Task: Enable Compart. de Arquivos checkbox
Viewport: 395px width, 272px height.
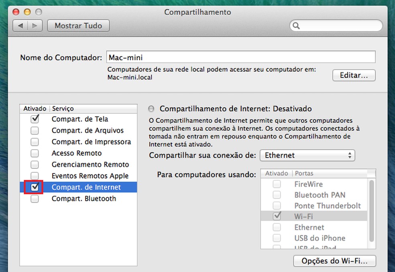Action: (x=35, y=130)
